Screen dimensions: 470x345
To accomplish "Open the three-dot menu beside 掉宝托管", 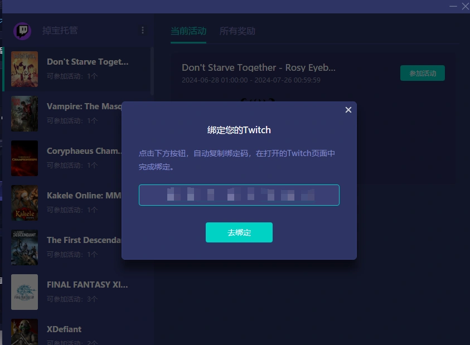I will tap(143, 30).
